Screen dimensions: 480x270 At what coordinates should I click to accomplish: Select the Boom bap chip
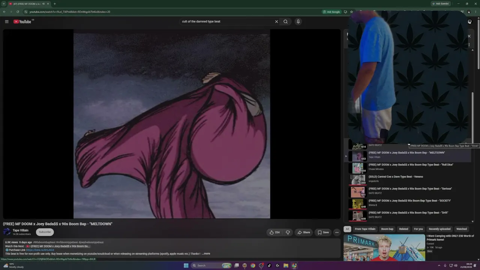(x=387, y=229)
